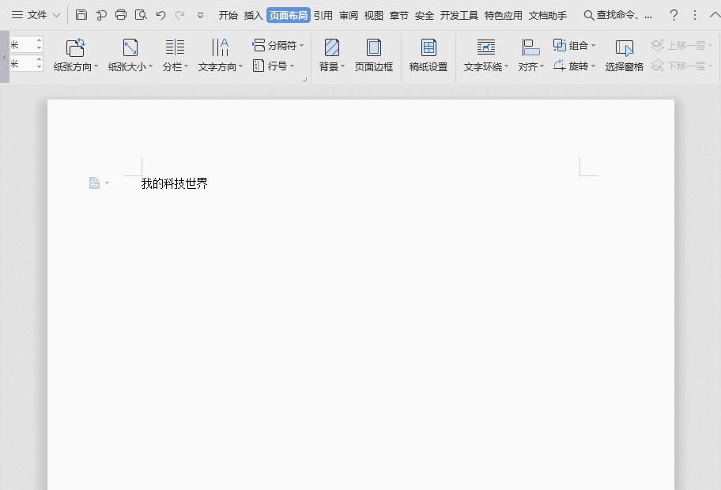
Task: Open Print Preview from the quick toolbar
Action: click(x=141, y=15)
